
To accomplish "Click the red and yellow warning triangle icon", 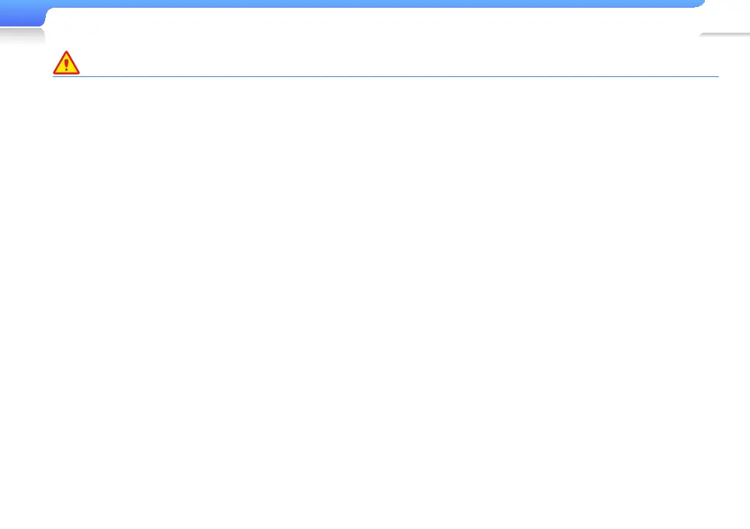I will point(66,63).
